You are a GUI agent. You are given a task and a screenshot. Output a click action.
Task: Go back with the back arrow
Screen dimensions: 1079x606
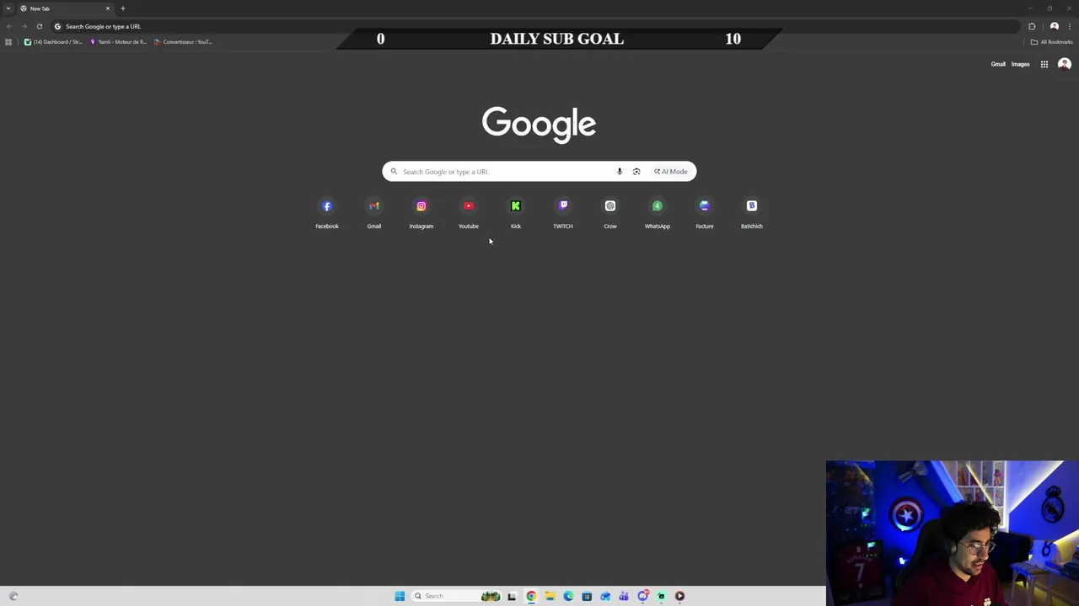[x=8, y=26]
